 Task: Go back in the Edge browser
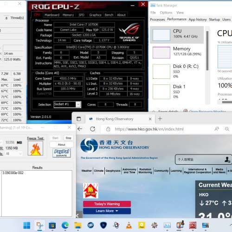(80, 129)
